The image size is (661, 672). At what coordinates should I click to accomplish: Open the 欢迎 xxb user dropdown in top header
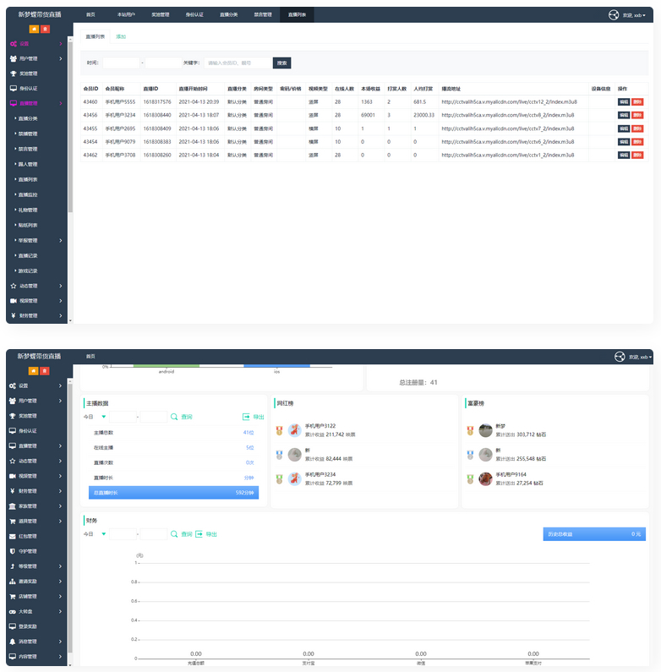639,15
